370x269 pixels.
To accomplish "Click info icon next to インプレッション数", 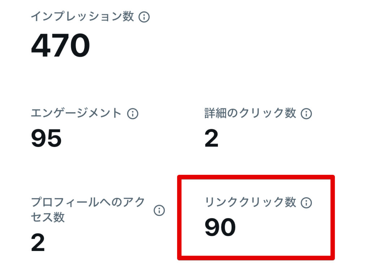I will [x=144, y=17].
